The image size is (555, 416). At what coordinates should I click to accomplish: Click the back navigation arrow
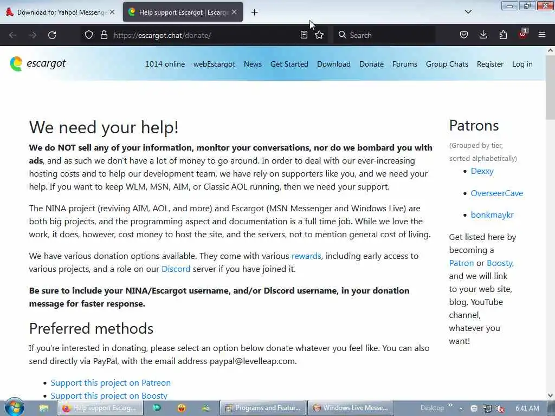click(x=13, y=35)
